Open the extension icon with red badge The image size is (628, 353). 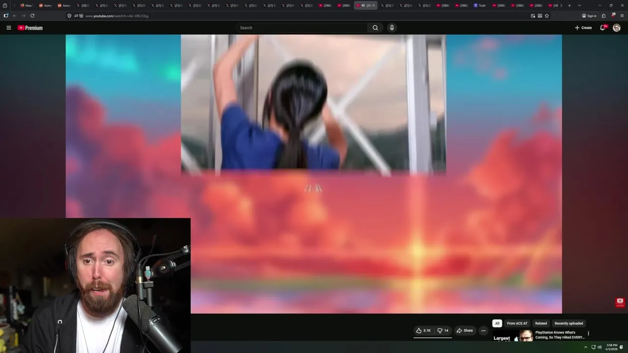pos(613,15)
